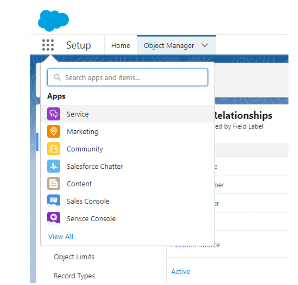
Task: Click the Content document icon
Action: (x=54, y=184)
